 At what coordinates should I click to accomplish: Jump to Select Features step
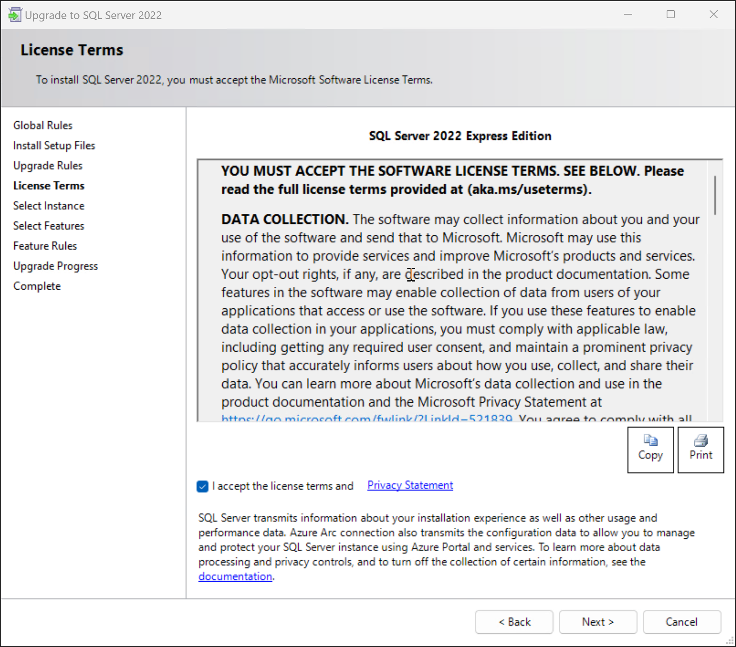pos(49,226)
